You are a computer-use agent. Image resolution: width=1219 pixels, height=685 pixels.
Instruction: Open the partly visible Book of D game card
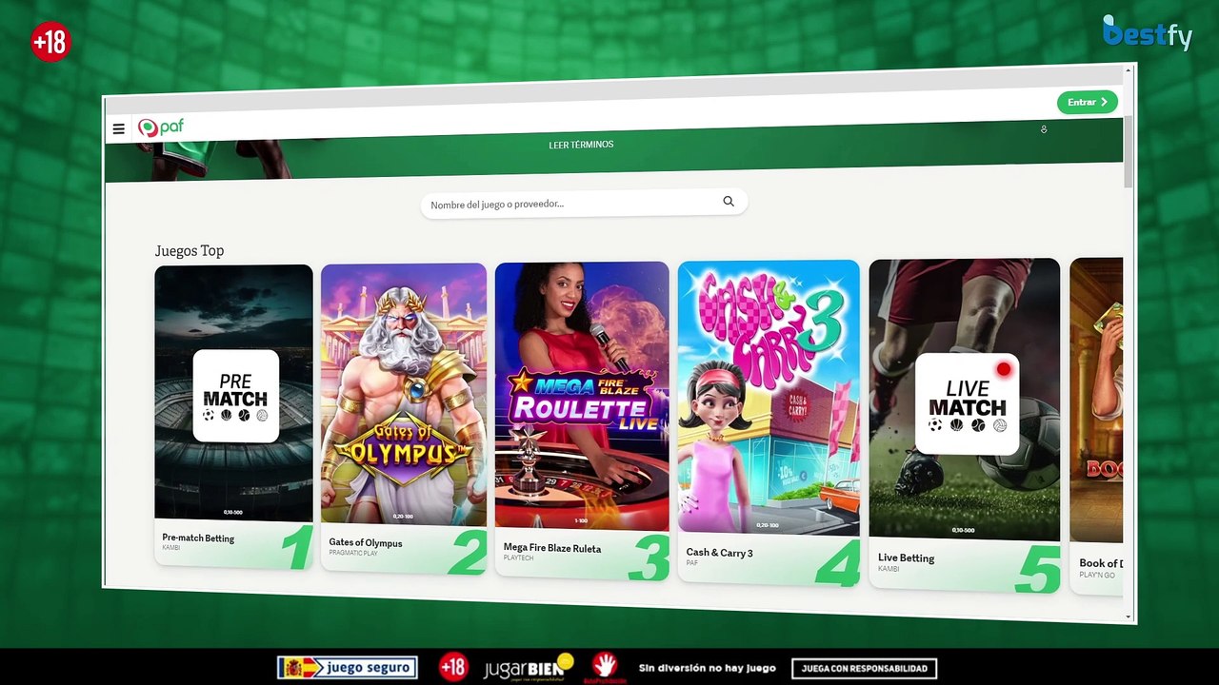tap(1096, 426)
